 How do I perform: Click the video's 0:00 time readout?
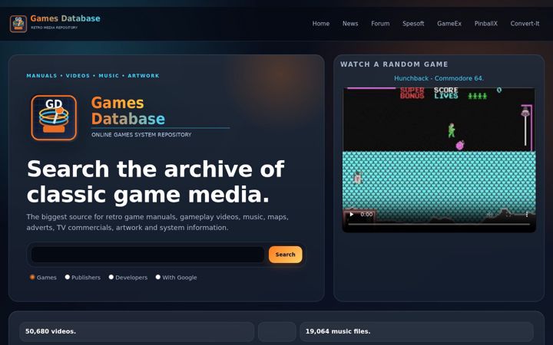[366, 214]
